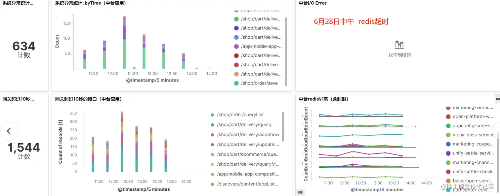Select green /shop/cart/delive... legend dot

pyautogui.click(x=236, y=19)
